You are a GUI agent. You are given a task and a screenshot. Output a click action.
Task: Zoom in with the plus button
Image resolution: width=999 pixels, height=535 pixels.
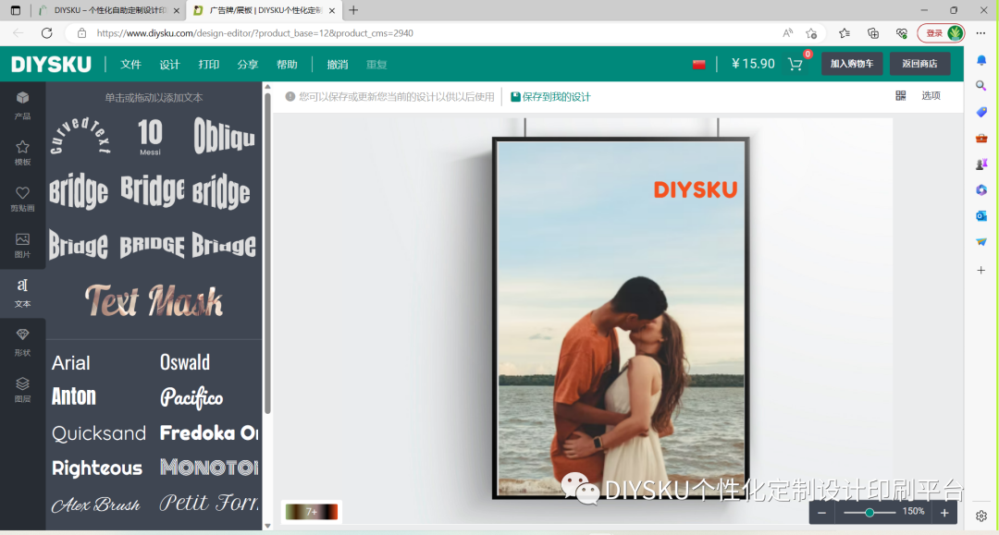944,513
